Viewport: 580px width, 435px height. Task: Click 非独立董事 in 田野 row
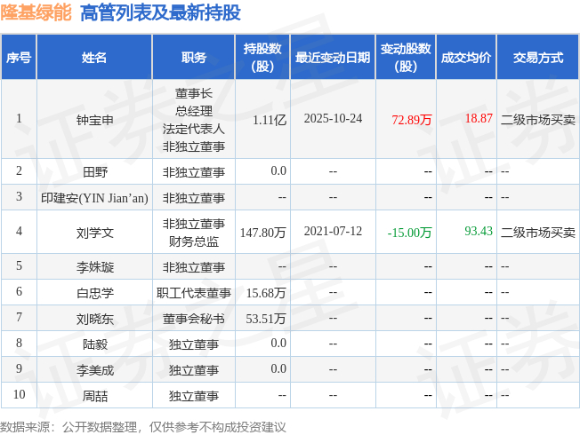point(193,172)
